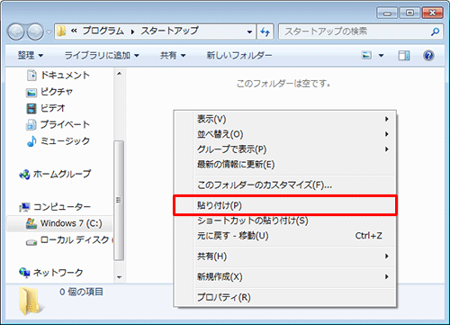Toggle the preview pane icon
The height and width of the screenshot is (325, 450).
point(404,56)
